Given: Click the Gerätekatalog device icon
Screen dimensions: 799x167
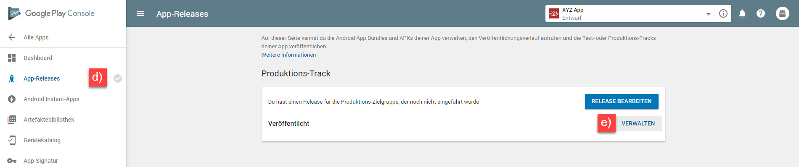Looking at the screenshot, I should click(x=12, y=140).
